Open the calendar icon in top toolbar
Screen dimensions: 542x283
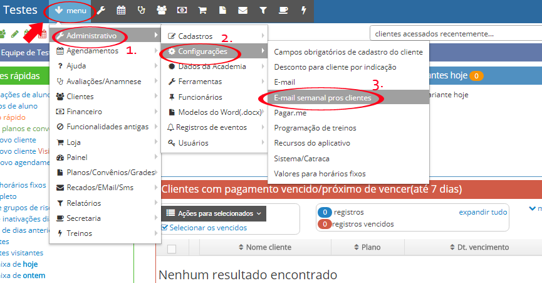point(121,11)
